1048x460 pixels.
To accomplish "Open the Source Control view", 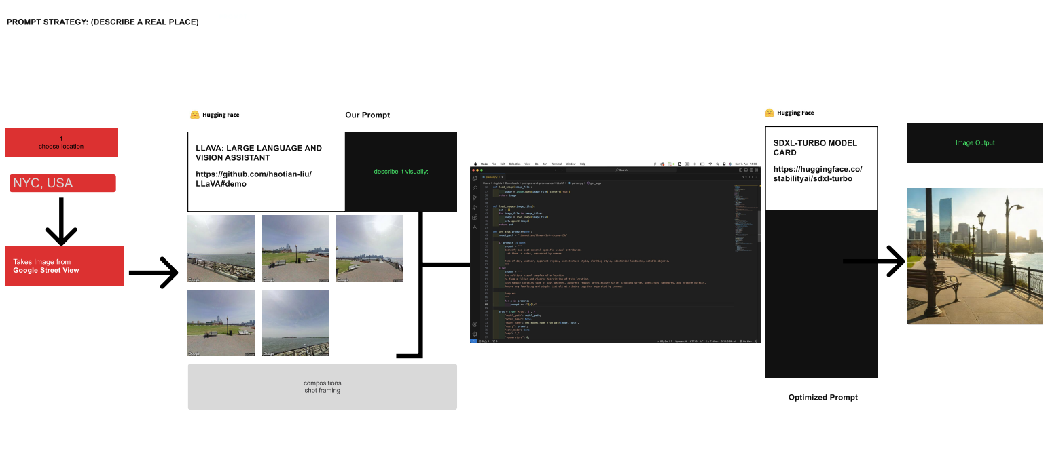I will [476, 197].
